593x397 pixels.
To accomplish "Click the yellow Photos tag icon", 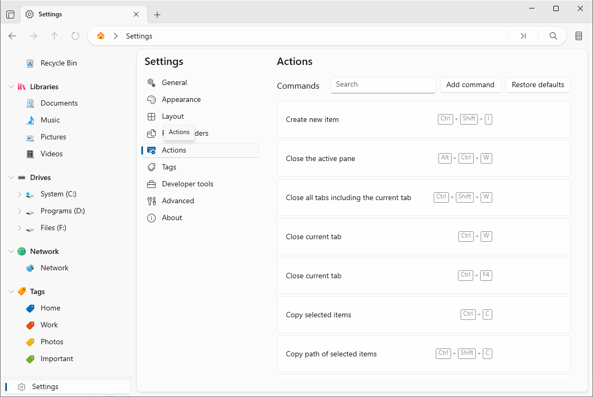I will pos(30,342).
